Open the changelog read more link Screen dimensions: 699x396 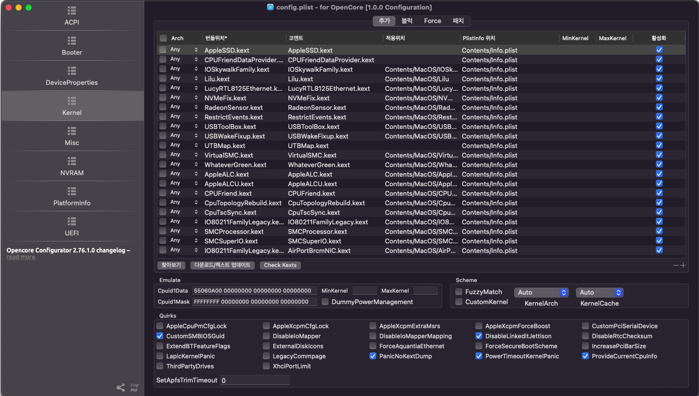21,257
